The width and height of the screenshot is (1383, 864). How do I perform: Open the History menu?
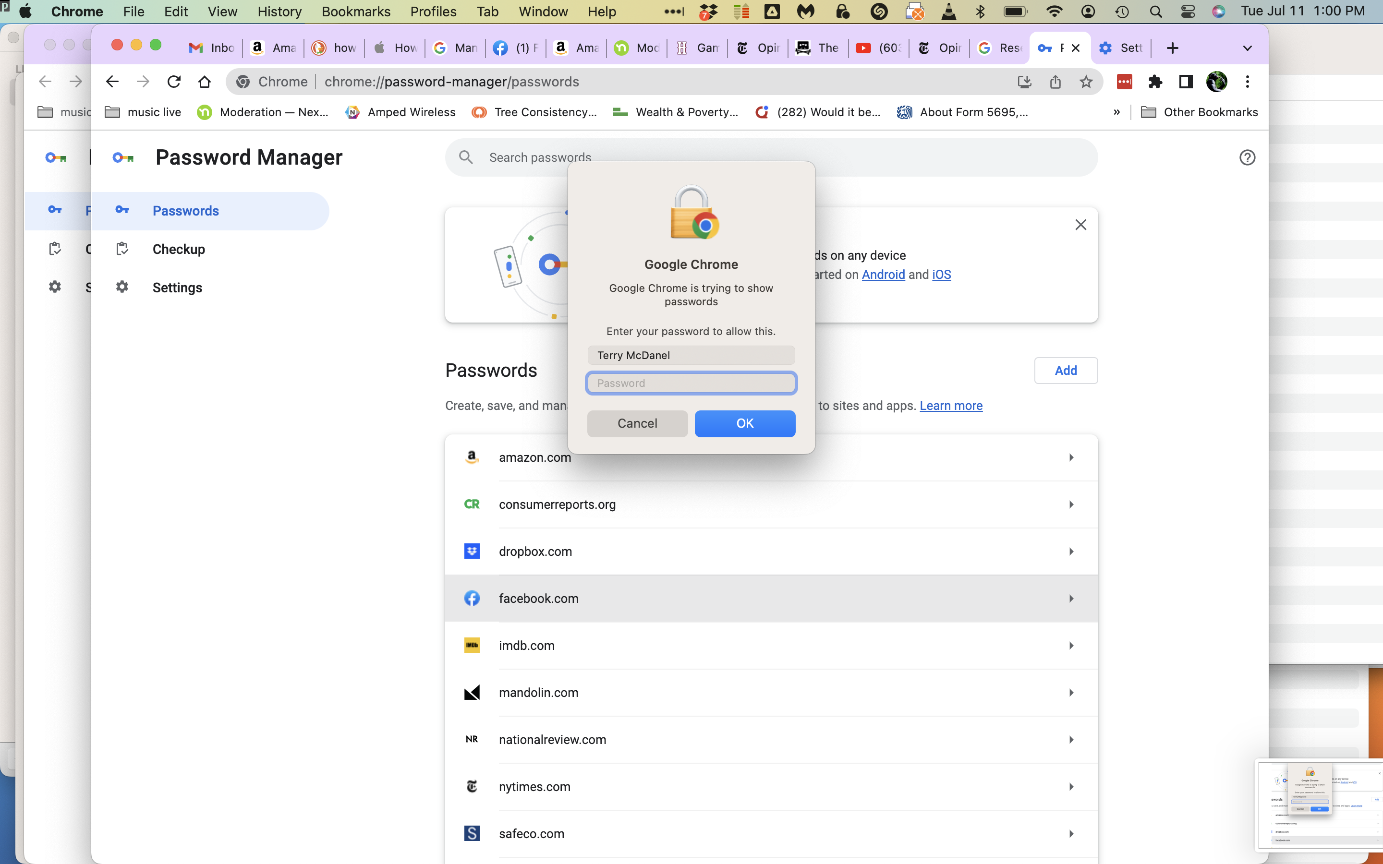[279, 12]
